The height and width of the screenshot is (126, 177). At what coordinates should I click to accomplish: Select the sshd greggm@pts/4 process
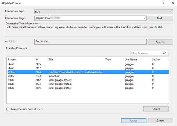[x=88, y=88]
